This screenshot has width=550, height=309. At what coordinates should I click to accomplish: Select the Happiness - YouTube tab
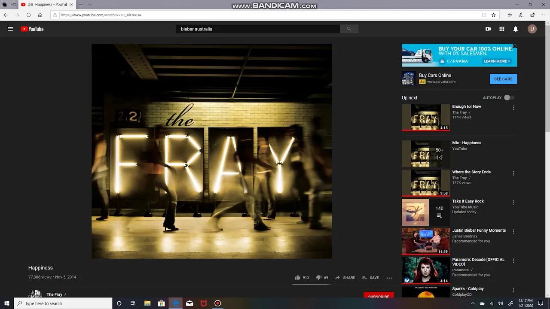47,5
